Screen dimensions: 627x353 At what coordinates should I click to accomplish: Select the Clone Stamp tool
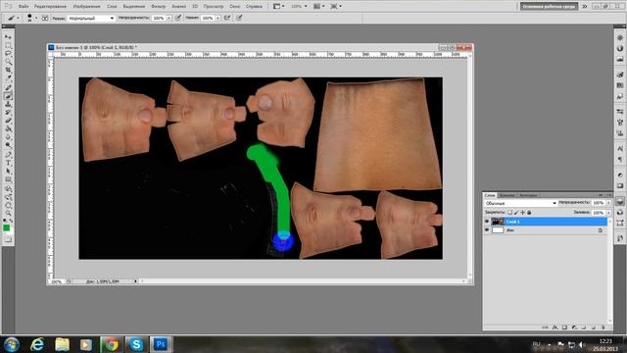click(8, 105)
